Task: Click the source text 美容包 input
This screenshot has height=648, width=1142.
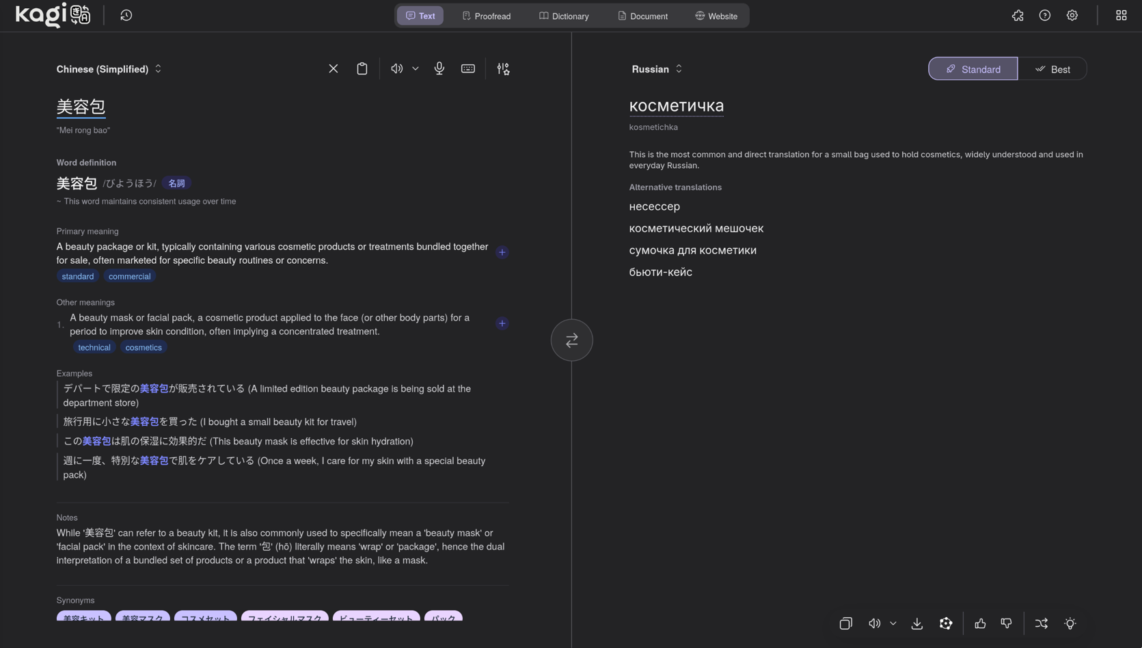Action: click(81, 107)
